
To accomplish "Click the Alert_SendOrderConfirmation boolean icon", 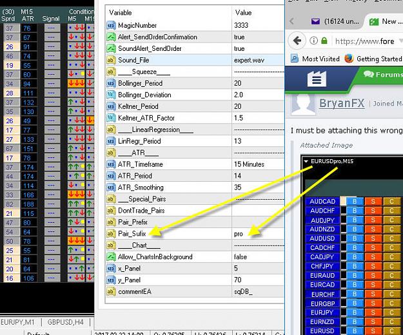I will (x=111, y=37).
